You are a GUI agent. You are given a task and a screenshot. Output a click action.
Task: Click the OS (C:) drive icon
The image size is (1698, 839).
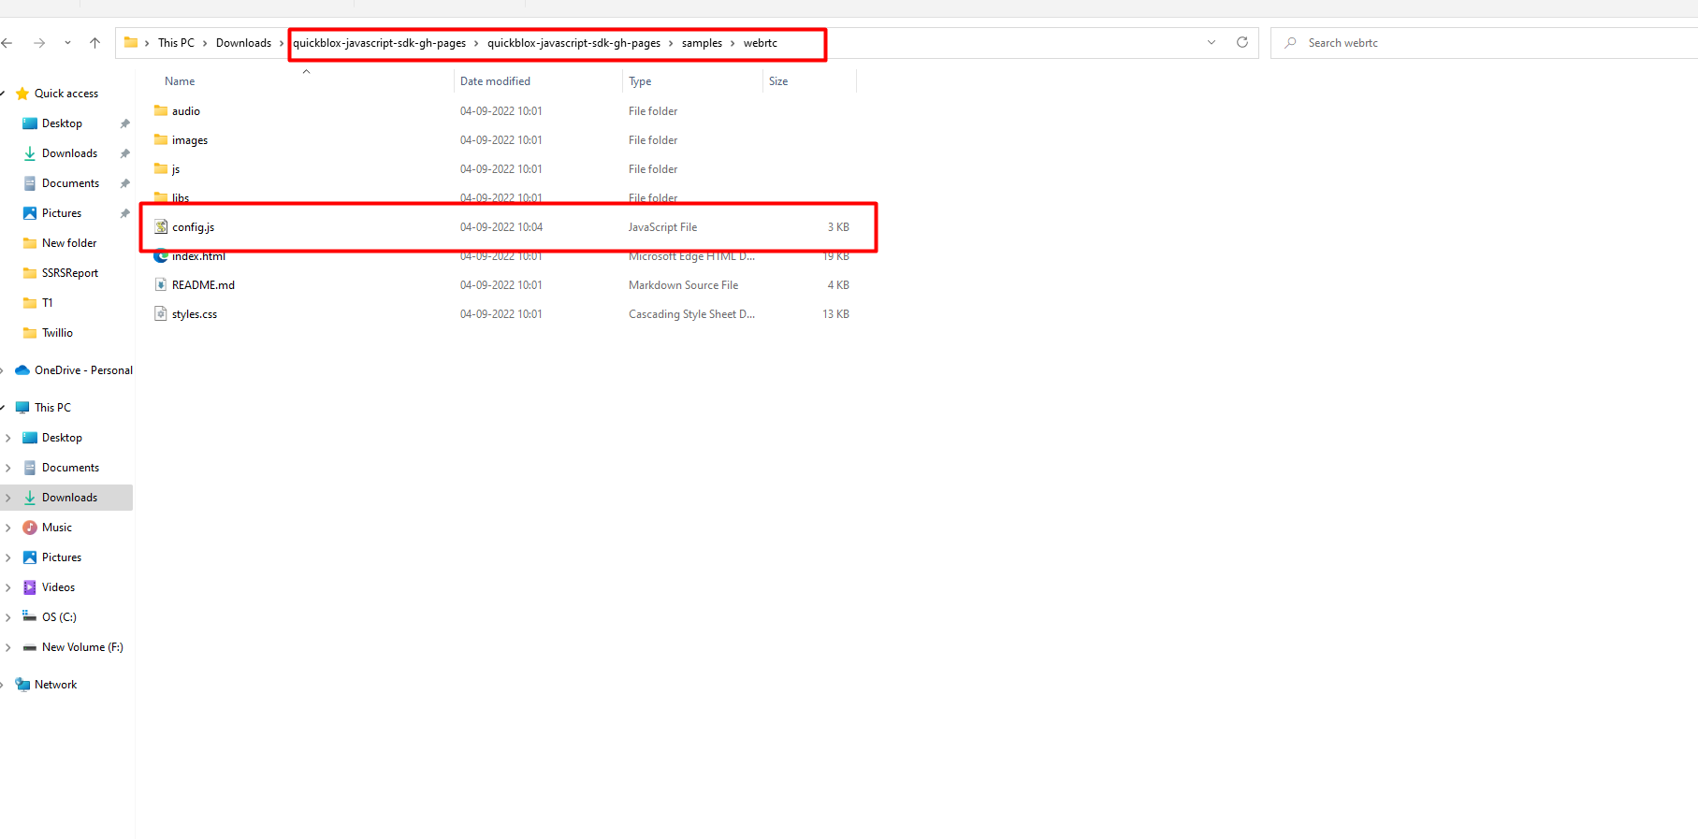[x=30, y=616]
